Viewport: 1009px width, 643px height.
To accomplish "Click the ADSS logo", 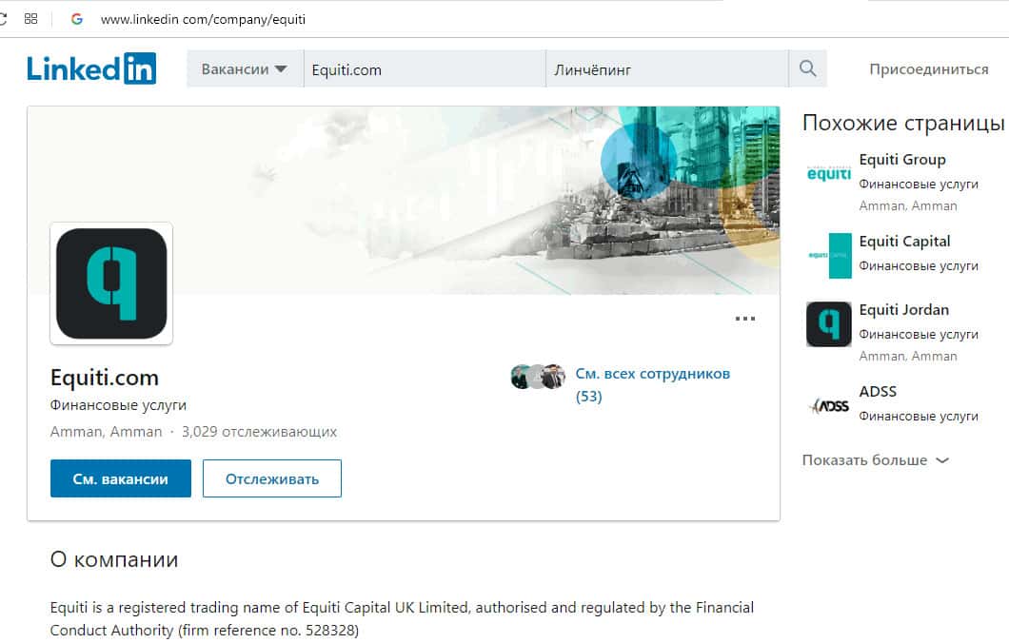I will tap(829, 406).
